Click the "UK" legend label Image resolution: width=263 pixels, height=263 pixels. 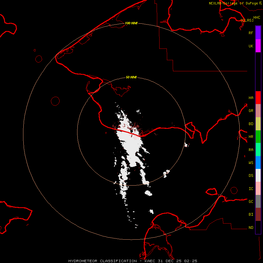click(x=251, y=46)
